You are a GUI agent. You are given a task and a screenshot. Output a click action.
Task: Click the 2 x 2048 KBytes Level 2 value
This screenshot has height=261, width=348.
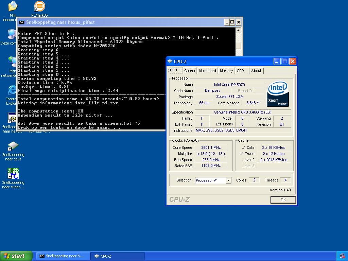(x=274, y=160)
